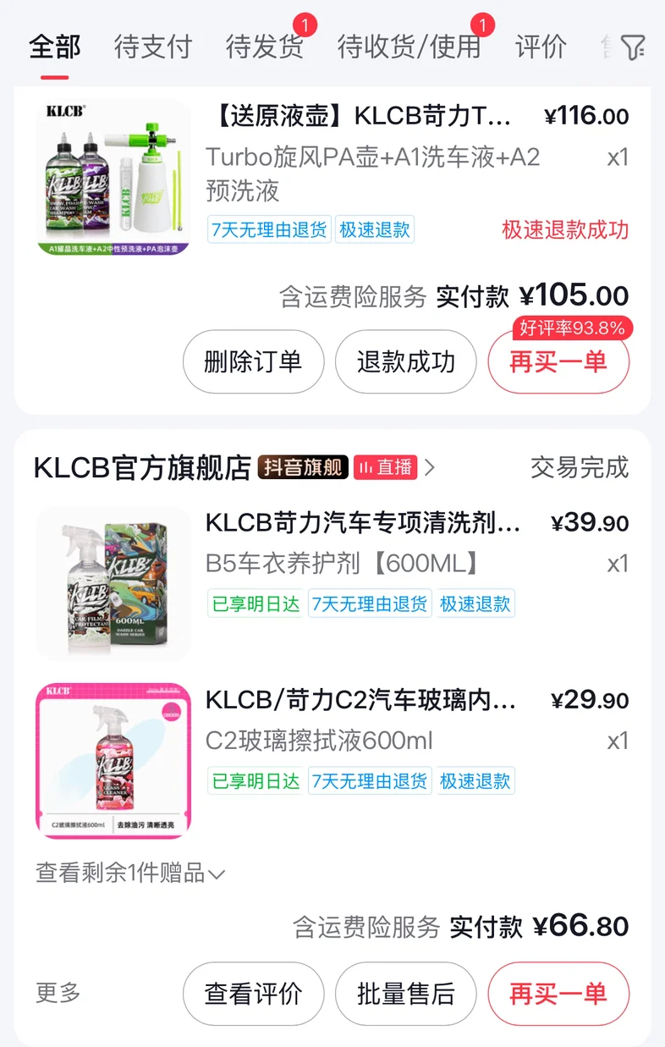
Task: Switch to the 待支付 tab
Action: point(153,47)
